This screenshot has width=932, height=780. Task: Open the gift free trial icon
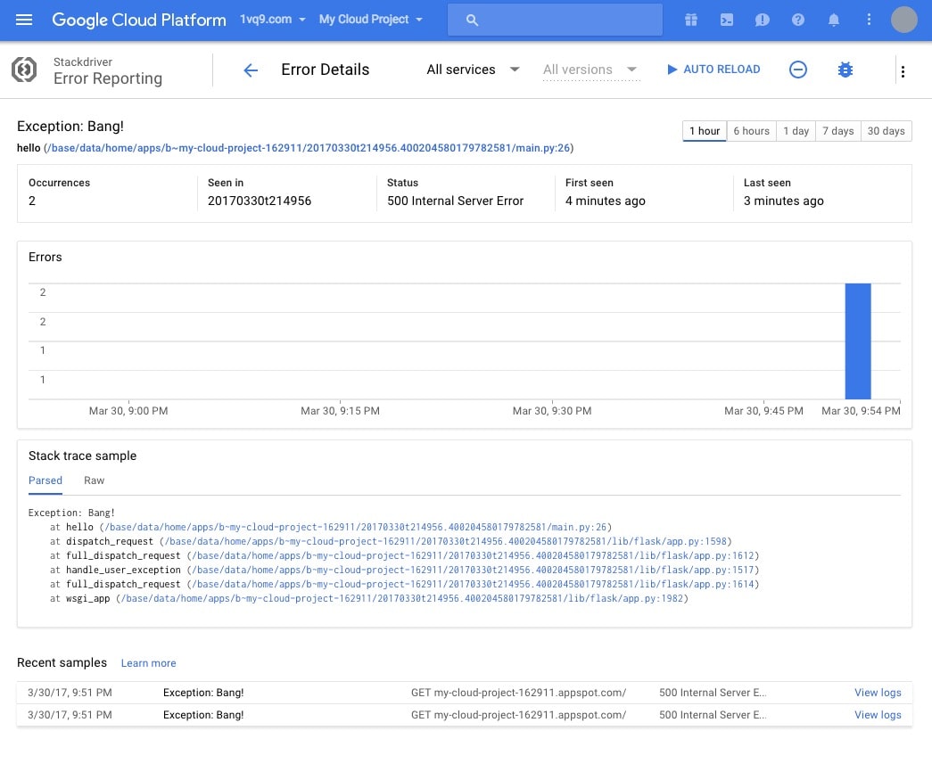pos(690,20)
